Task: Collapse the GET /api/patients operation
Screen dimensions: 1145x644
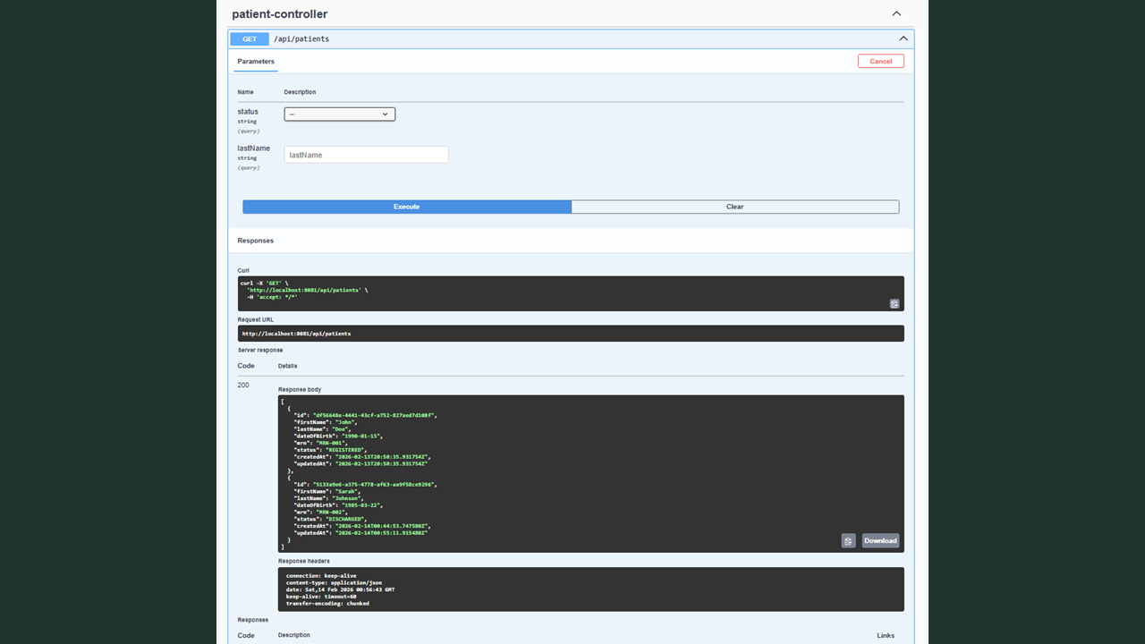Action: coord(903,38)
